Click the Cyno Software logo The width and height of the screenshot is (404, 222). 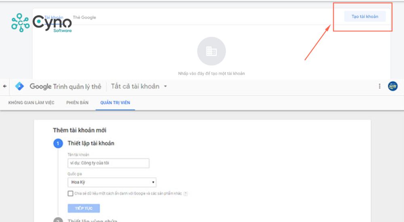click(41, 23)
